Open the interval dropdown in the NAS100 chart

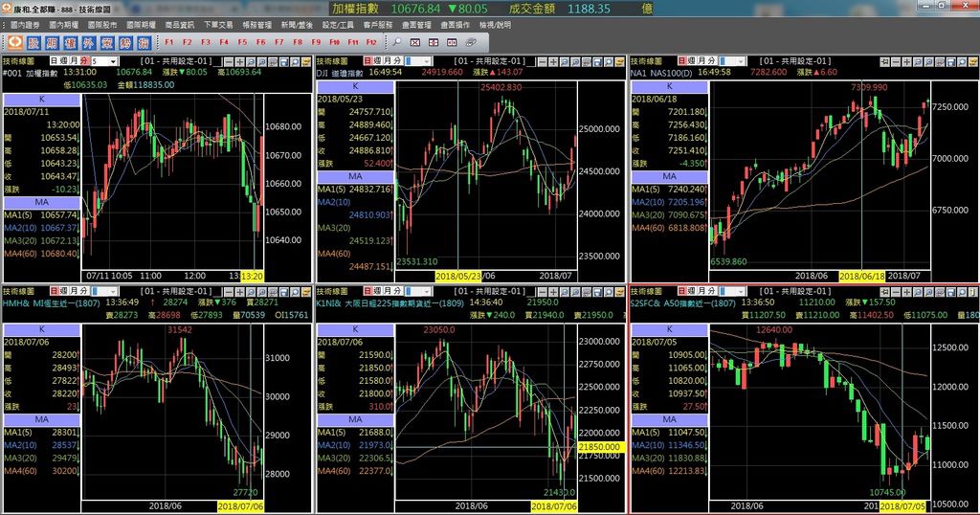[742, 61]
